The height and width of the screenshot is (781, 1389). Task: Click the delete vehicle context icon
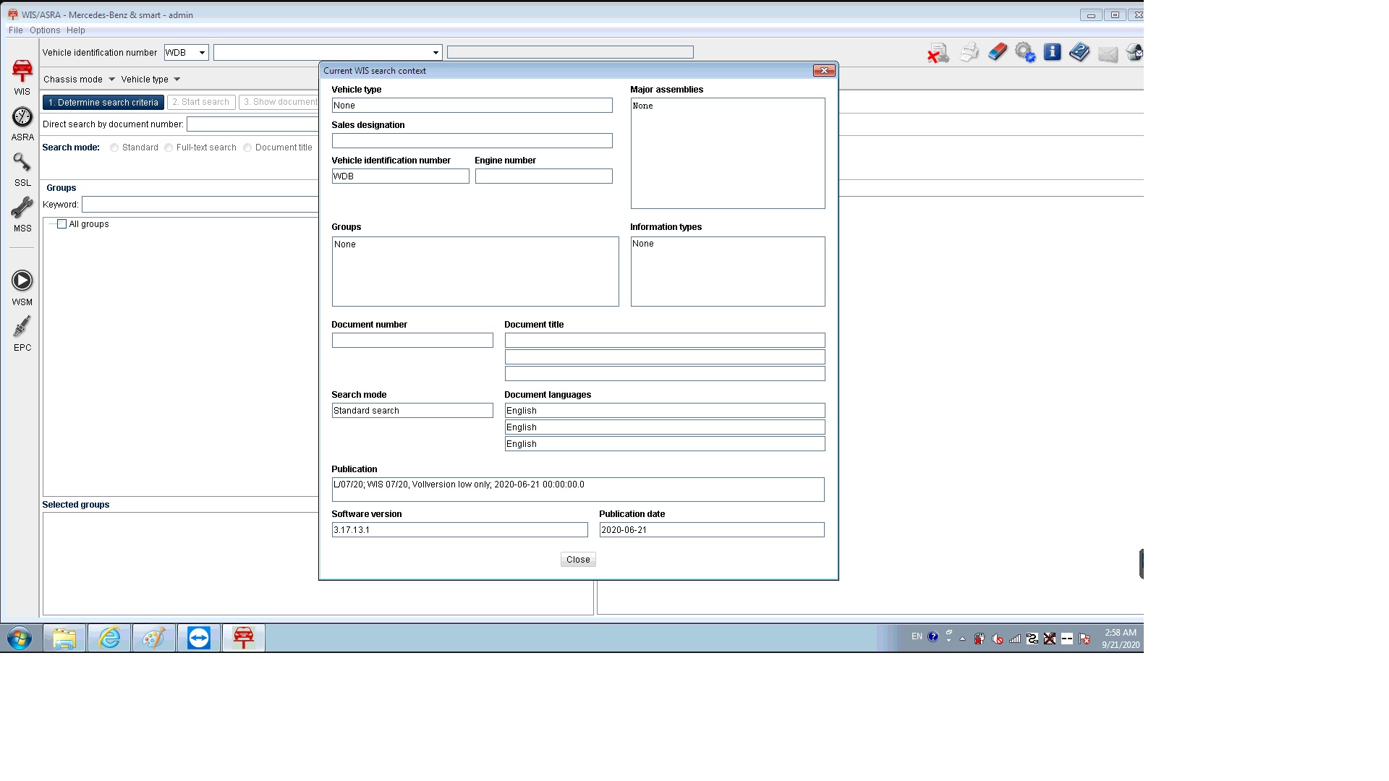tap(938, 53)
